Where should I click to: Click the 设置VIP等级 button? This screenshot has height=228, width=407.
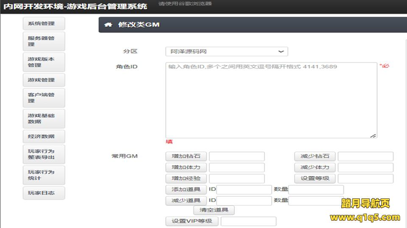coord(192,221)
